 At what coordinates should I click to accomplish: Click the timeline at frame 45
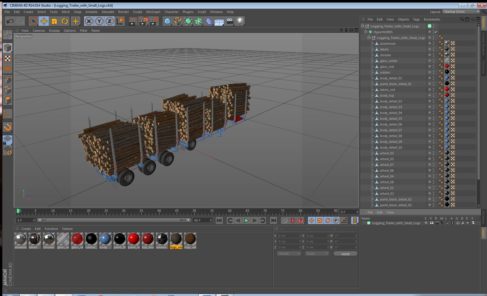click(x=177, y=211)
